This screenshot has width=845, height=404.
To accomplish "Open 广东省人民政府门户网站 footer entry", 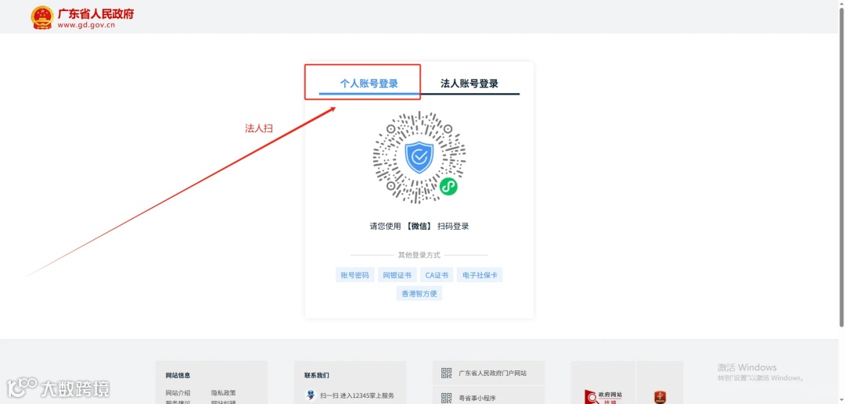I will click(493, 373).
